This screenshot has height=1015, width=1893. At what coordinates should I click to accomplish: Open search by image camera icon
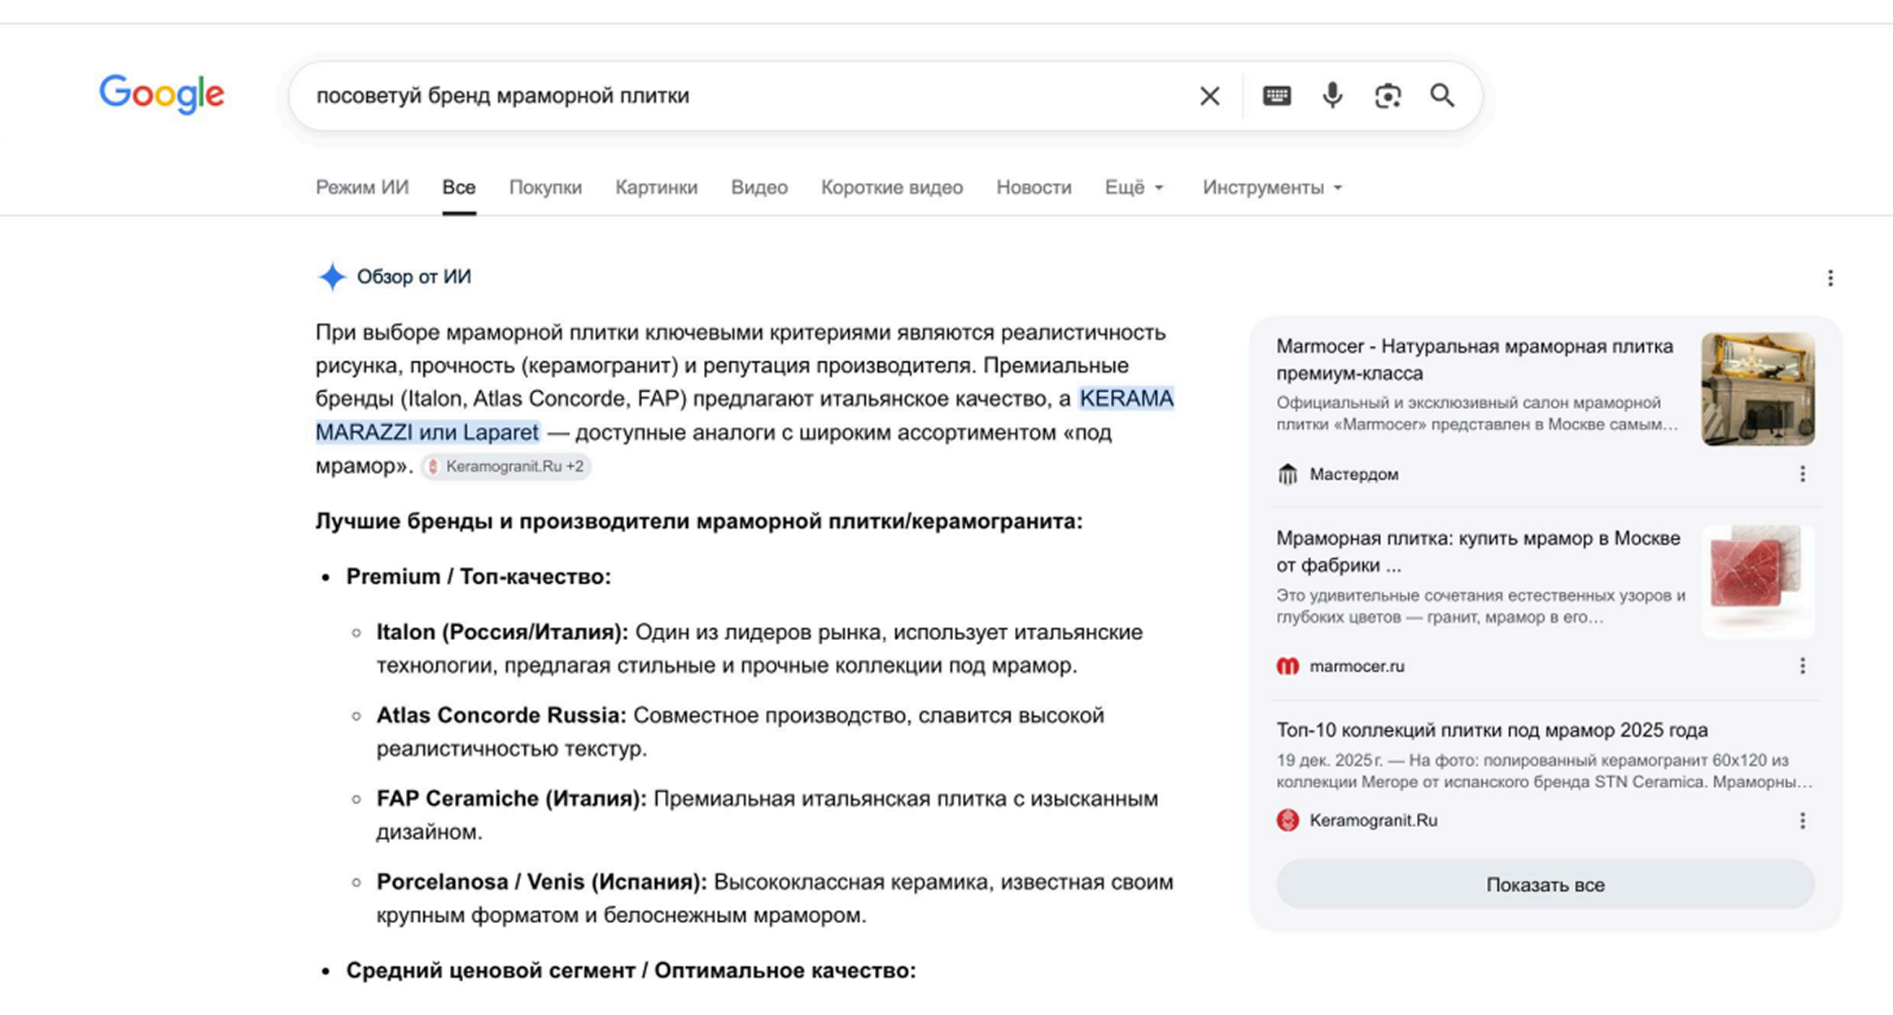coord(1388,96)
